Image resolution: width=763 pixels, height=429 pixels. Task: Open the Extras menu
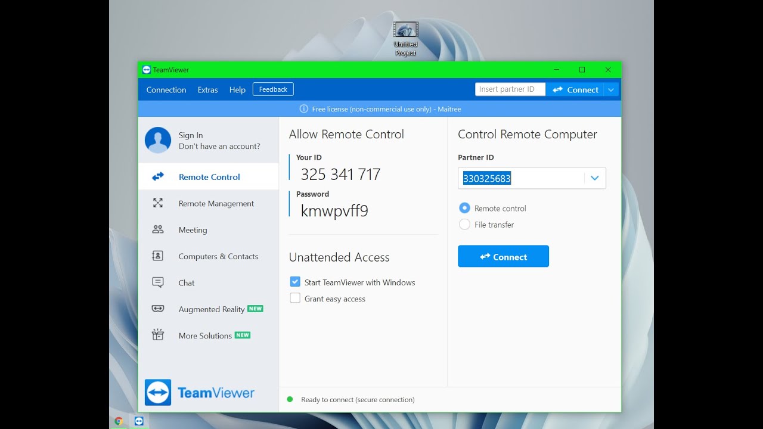click(x=207, y=90)
